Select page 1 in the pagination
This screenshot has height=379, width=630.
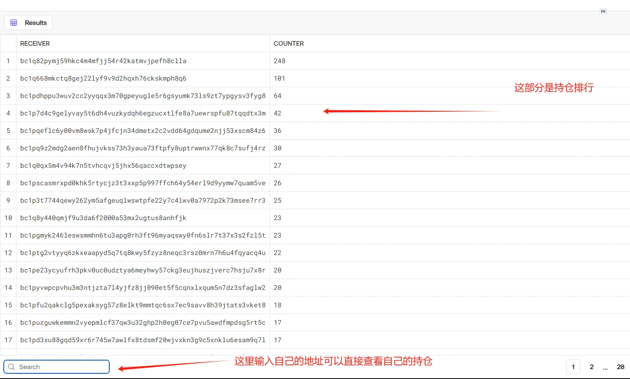tap(573, 367)
